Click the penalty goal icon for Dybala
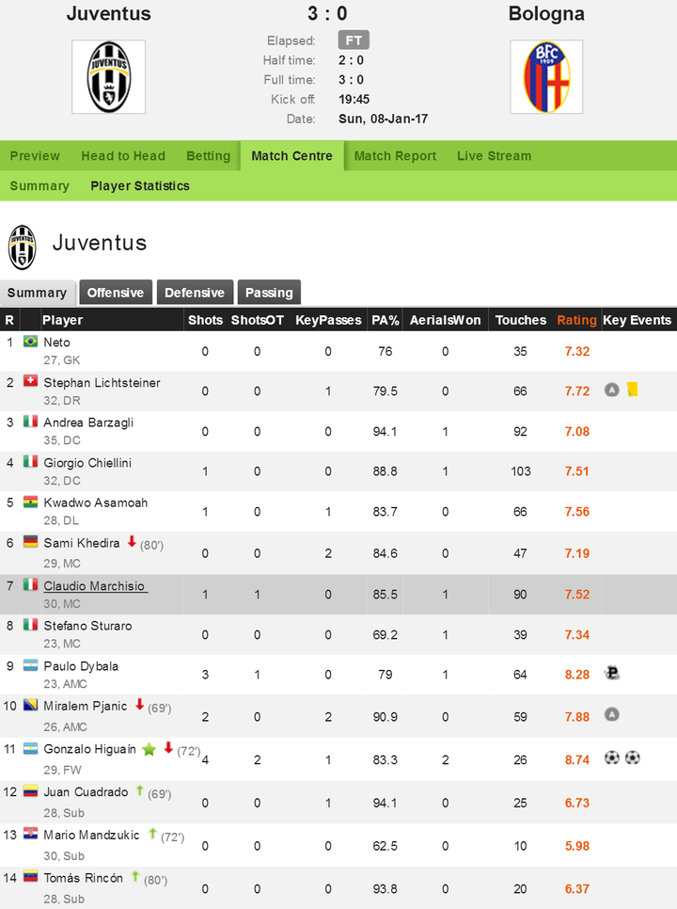This screenshot has width=677, height=909. pyautogui.click(x=611, y=674)
